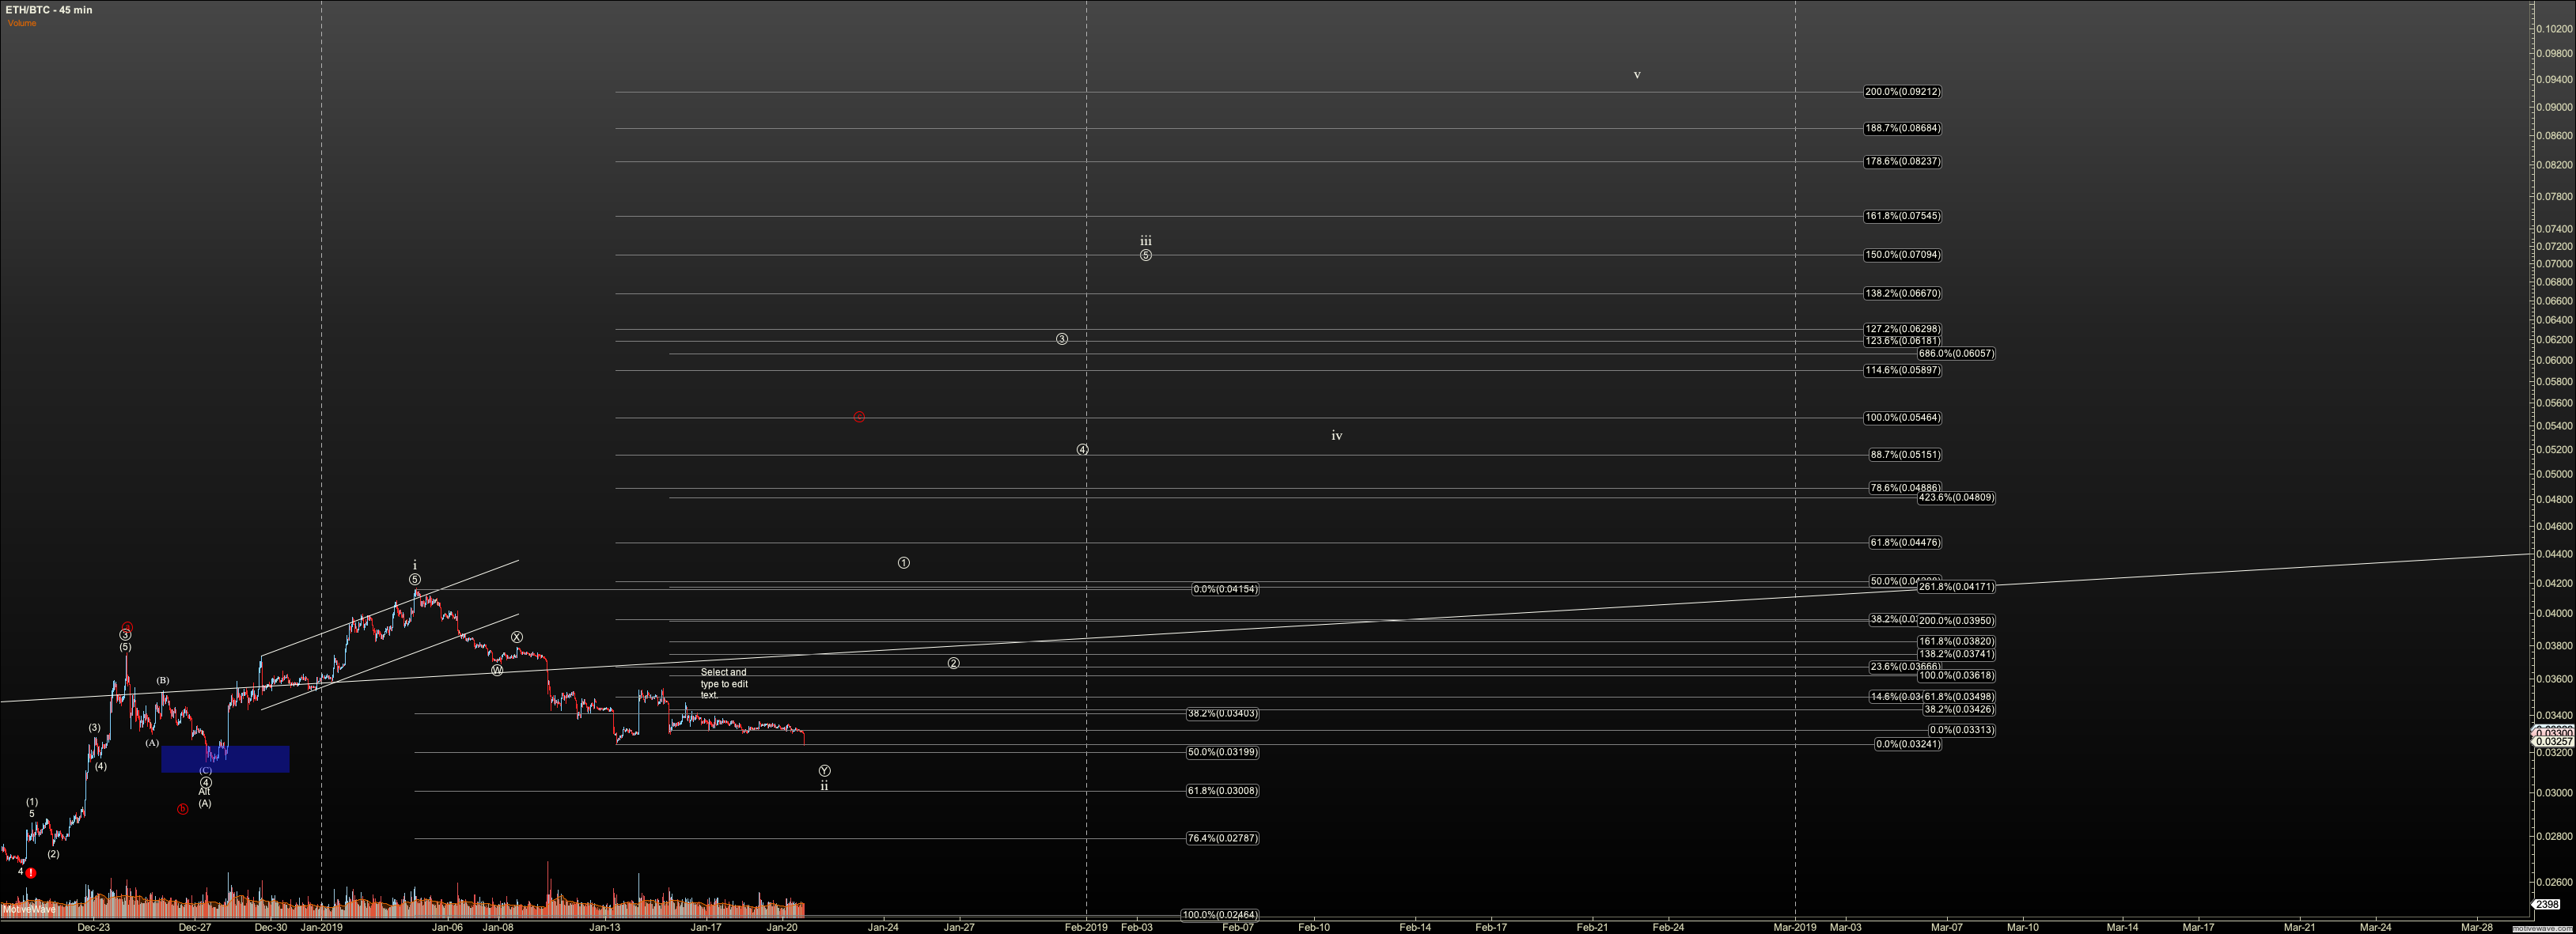Select the wave iii label
2576x934 pixels.
coord(1146,240)
